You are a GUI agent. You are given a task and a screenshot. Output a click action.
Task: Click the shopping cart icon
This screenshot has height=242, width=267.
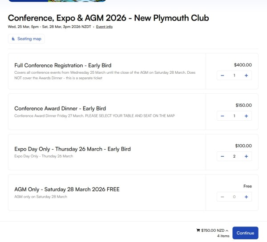tap(198, 230)
